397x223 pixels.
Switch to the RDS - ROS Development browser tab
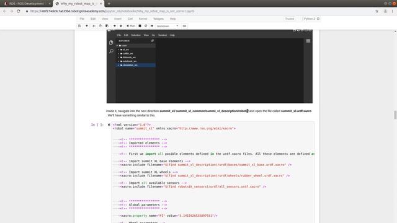26,4
